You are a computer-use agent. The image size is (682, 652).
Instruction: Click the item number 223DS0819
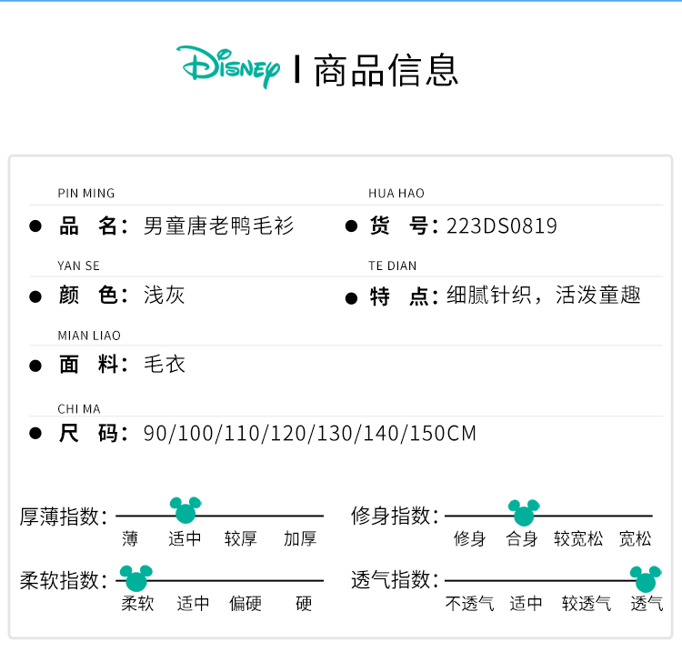click(x=502, y=226)
